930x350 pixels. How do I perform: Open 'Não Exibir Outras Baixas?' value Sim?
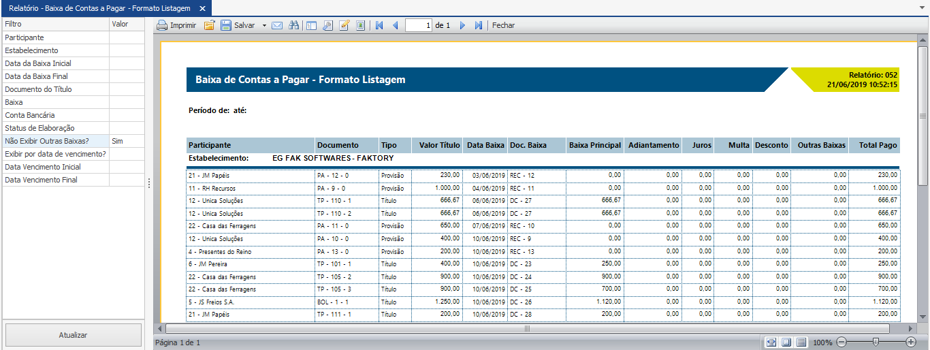pyautogui.click(x=127, y=141)
